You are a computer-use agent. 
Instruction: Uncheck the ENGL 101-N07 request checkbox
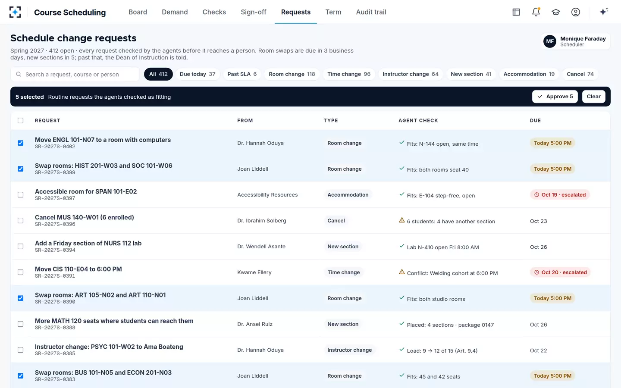tap(20, 143)
